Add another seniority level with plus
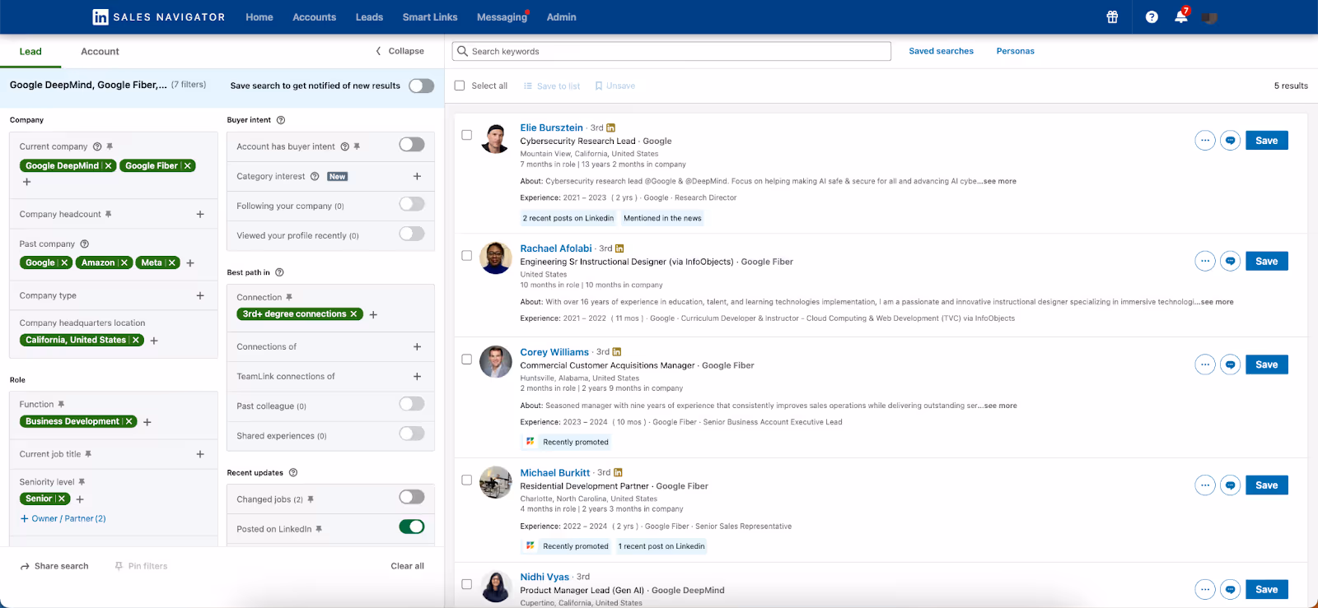Image resolution: width=1318 pixels, height=608 pixels. pyautogui.click(x=80, y=499)
